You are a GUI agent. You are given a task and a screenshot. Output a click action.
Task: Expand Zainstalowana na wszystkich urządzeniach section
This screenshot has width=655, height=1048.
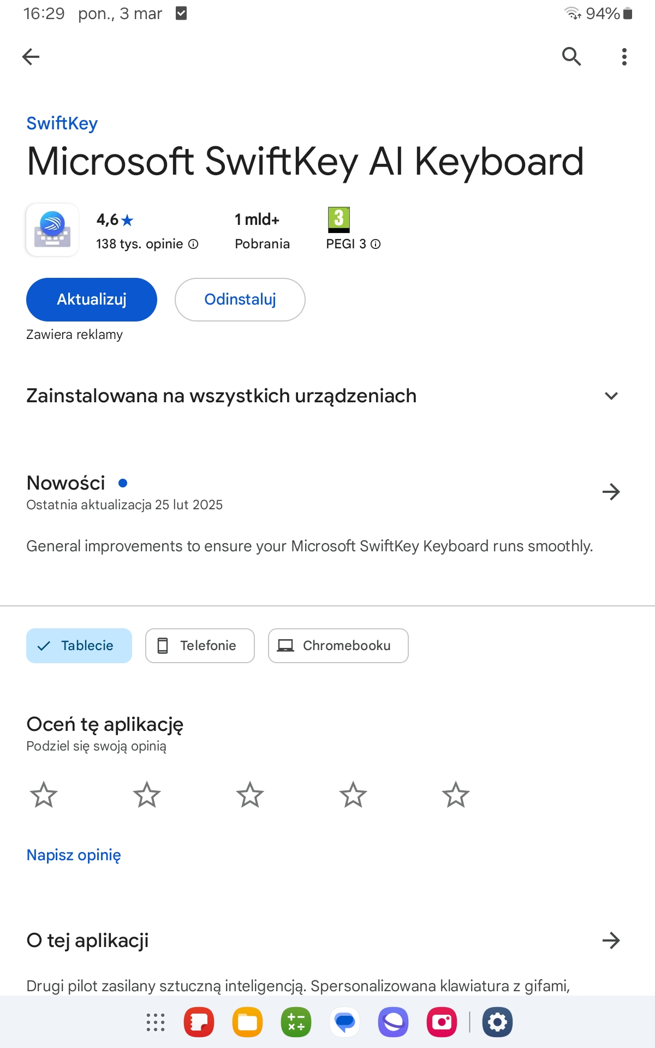tap(611, 396)
